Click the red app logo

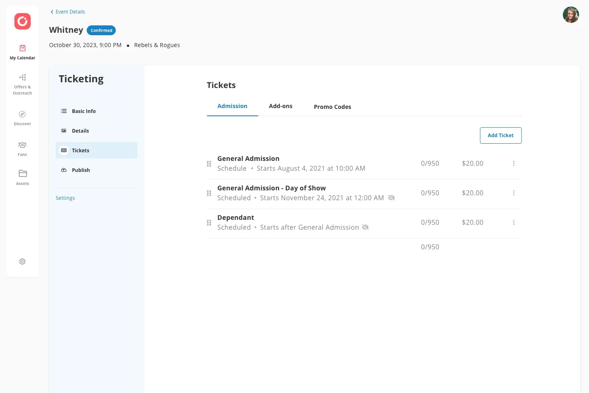point(22,21)
